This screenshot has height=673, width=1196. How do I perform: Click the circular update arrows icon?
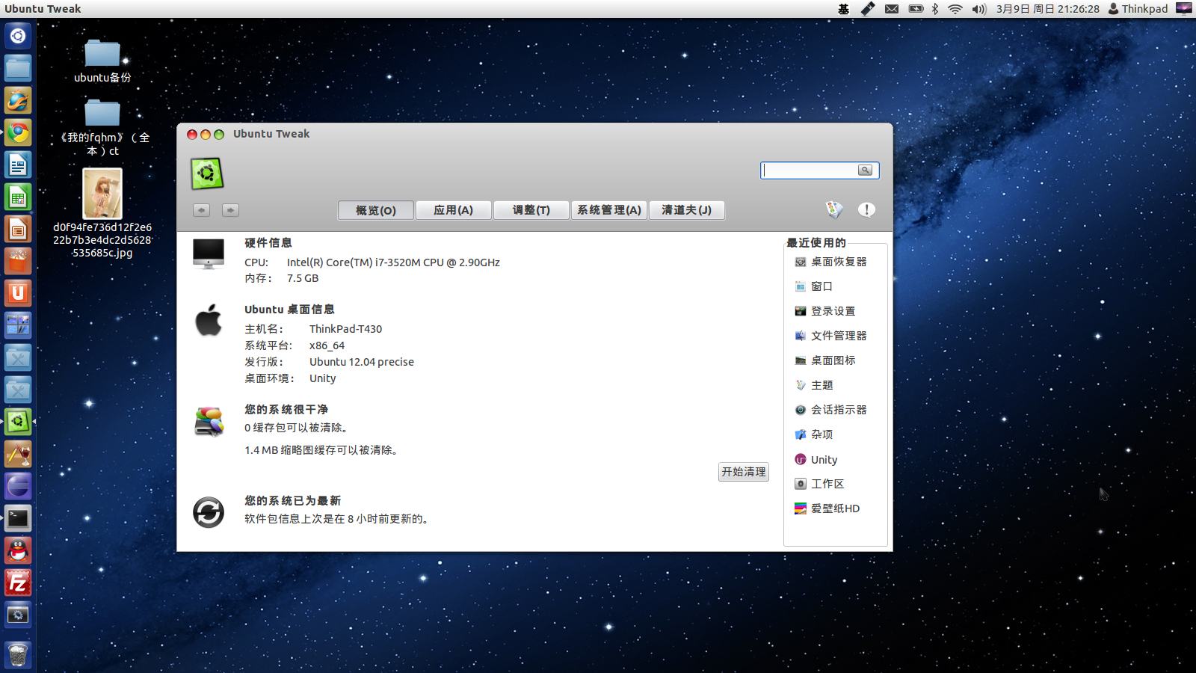[x=209, y=513]
